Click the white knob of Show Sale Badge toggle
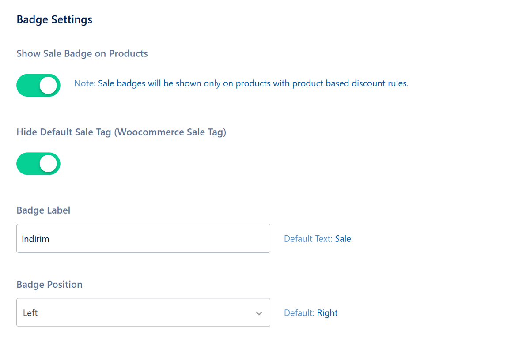 coord(49,85)
